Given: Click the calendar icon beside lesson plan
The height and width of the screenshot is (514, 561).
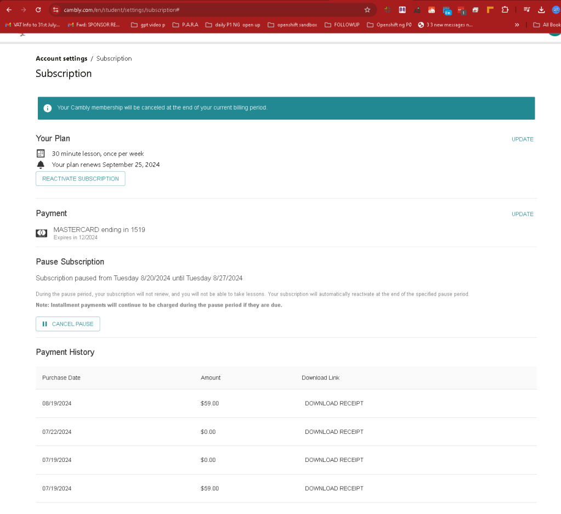Looking at the screenshot, I should (41, 154).
